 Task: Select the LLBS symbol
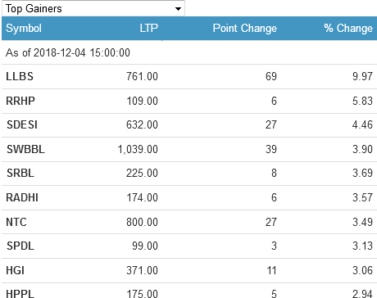pos(20,76)
